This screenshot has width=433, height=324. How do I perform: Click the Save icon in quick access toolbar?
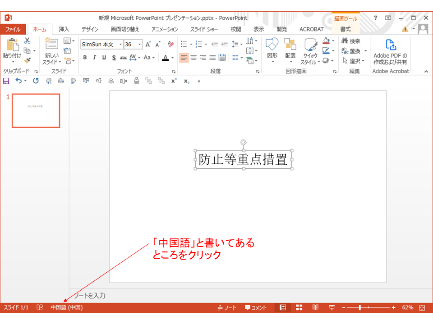pos(6,81)
